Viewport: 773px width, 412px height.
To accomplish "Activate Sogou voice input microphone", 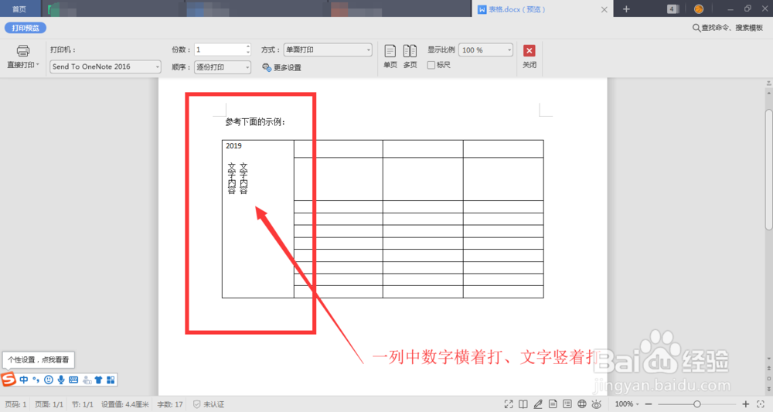I will (x=61, y=380).
